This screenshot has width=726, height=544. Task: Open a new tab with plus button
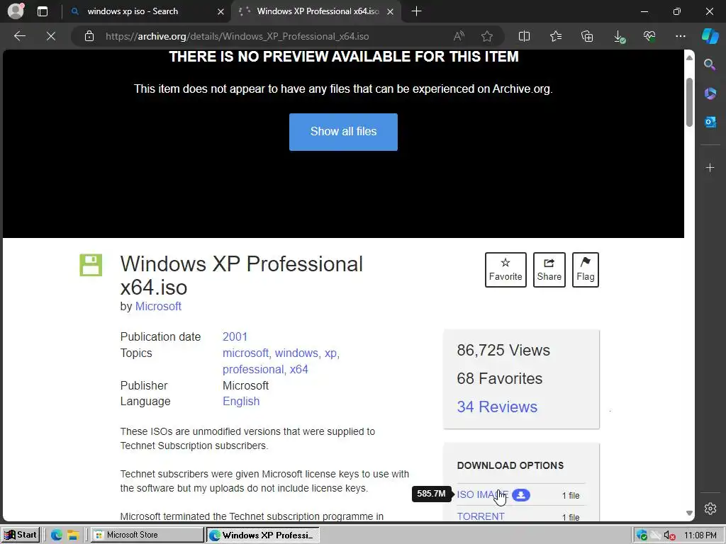416,11
